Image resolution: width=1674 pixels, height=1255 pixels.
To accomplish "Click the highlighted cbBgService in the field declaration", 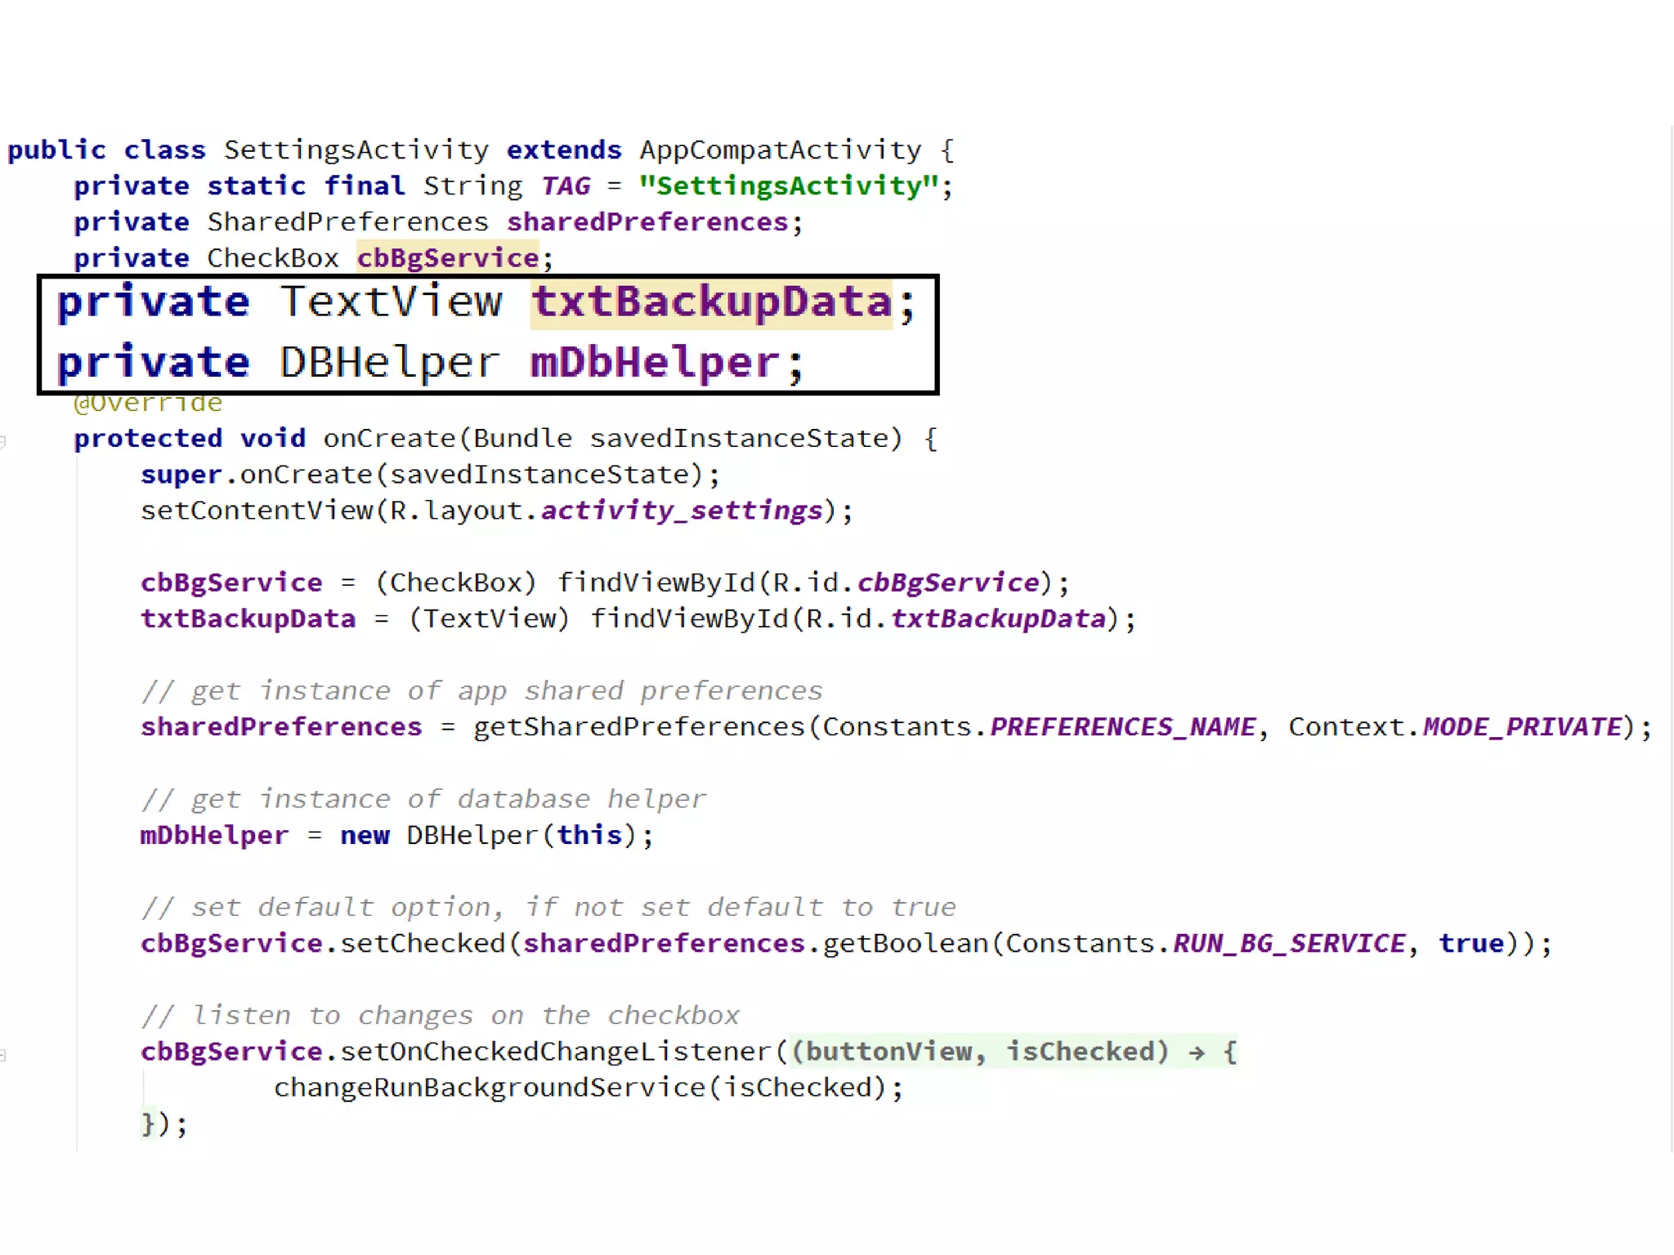I will coord(448,258).
